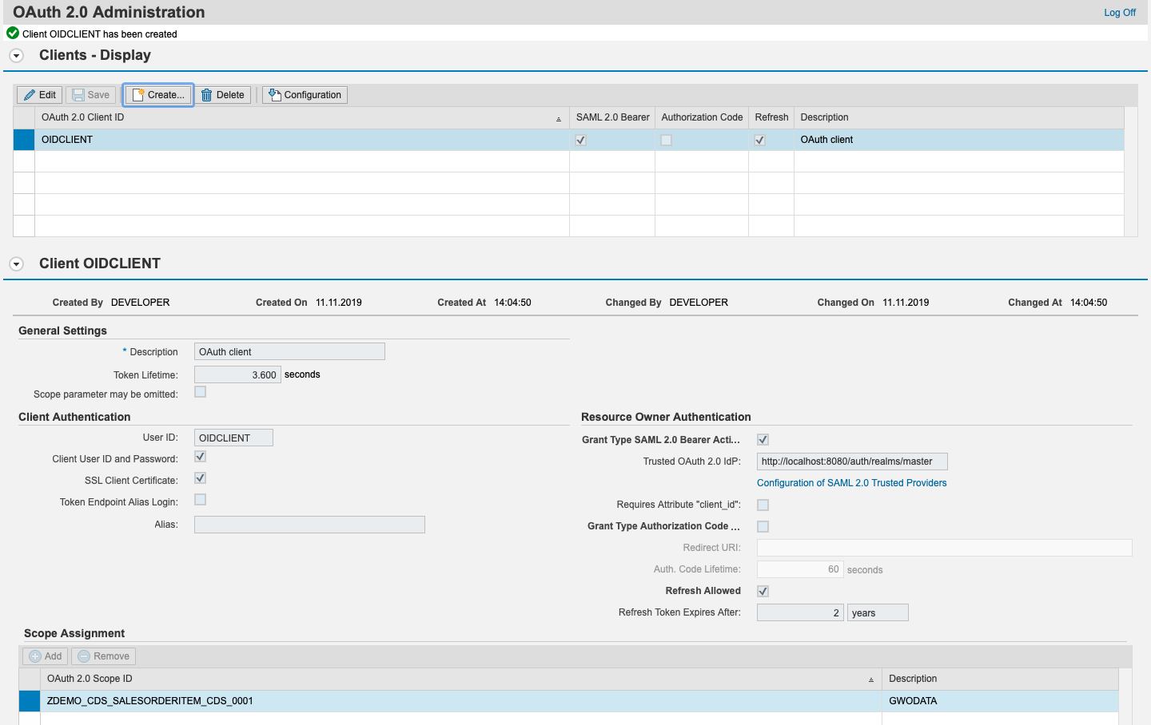Click the OAuth 2.0 Client ID column header
This screenshot has width=1151, height=725.
pyautogui.click(x=302, y=117)
